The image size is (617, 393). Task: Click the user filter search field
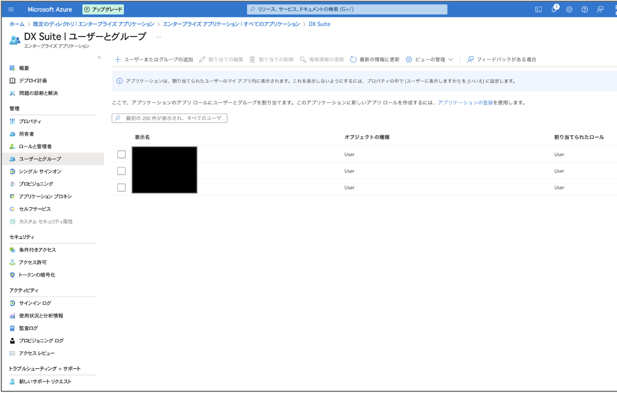point(170,118)
